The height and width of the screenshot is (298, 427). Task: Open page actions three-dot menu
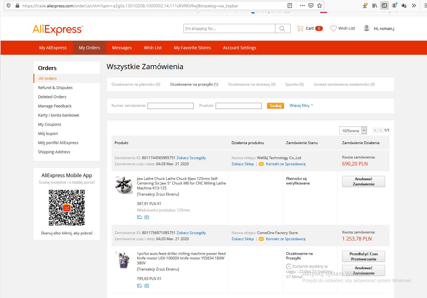(302, 6)
